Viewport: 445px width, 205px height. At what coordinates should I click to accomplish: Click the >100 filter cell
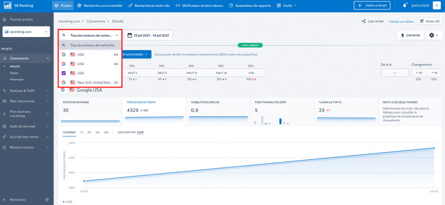[x=251, y=73]
